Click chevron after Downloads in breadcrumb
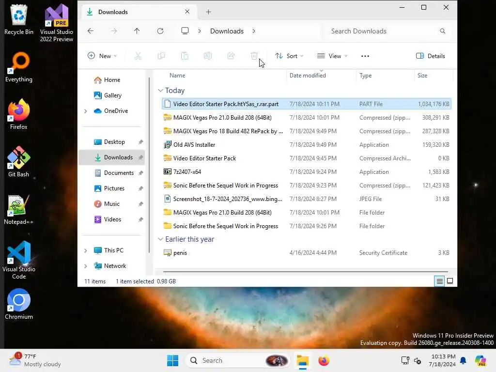 254,31
